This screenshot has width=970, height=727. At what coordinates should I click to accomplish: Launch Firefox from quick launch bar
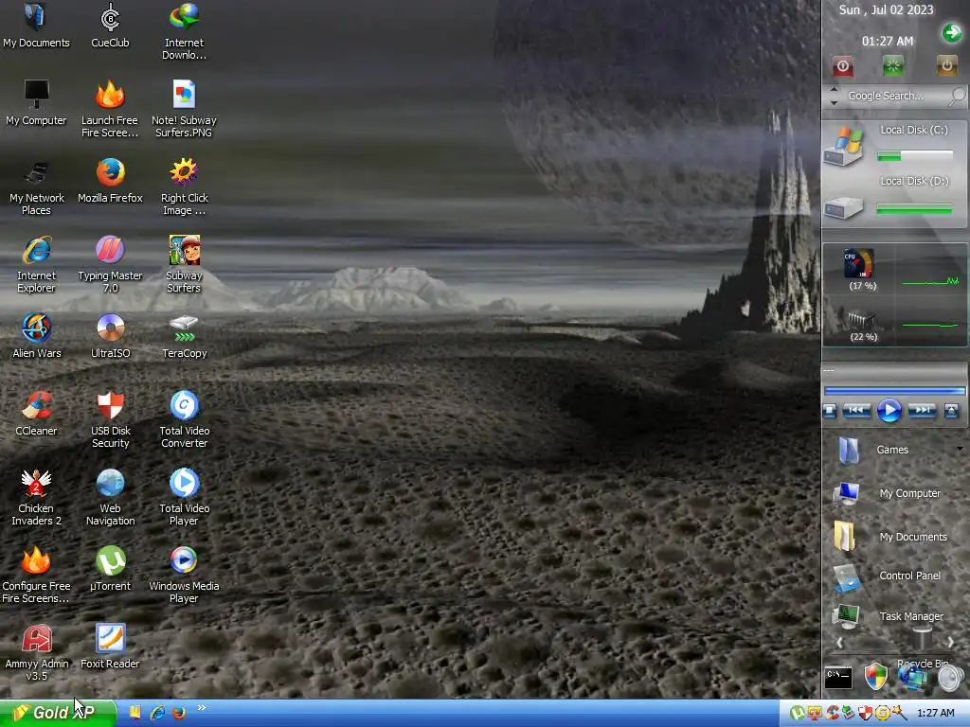[x=179, y=713]
